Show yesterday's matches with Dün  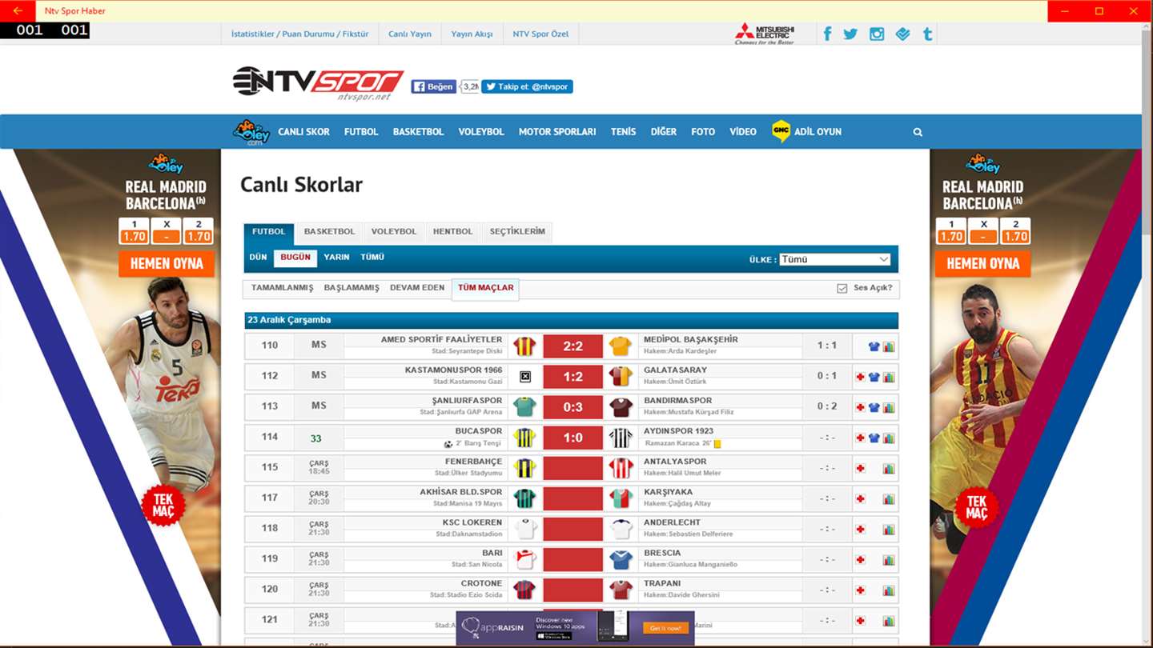tap(258, 258)
